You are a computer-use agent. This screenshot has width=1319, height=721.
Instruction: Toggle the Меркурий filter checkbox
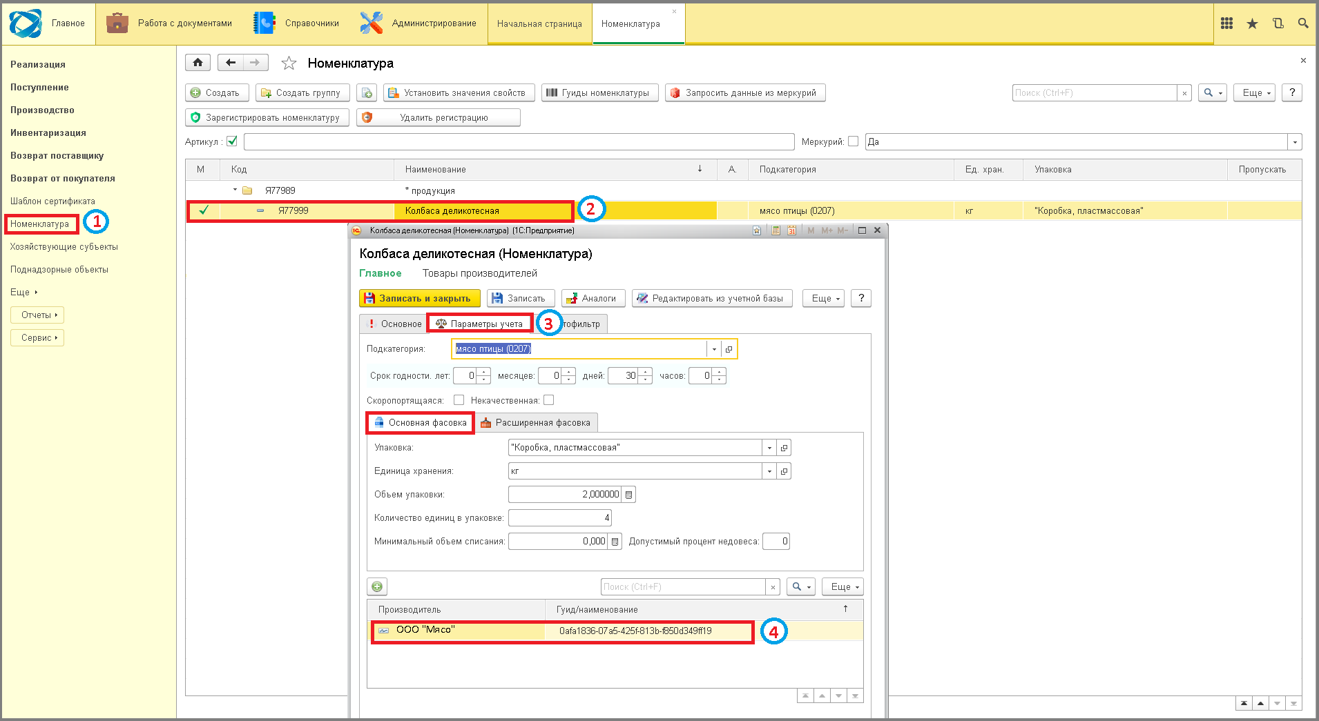pyautogui.click(x=853, y=141)
